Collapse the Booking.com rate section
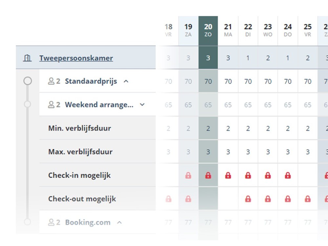Viewport: 328px width, 246px height. click(x=119, y=222)
